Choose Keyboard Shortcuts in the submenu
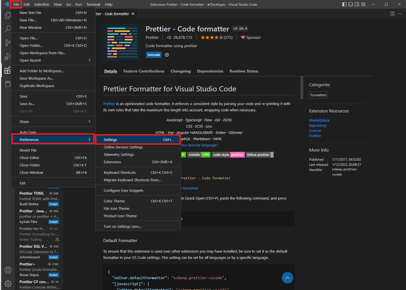The image size is (406, 290). pyautogui.click(x=138, y=172)
